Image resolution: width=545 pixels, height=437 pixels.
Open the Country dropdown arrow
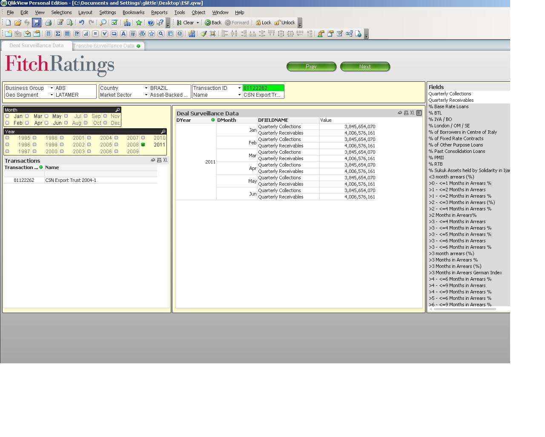146,88
